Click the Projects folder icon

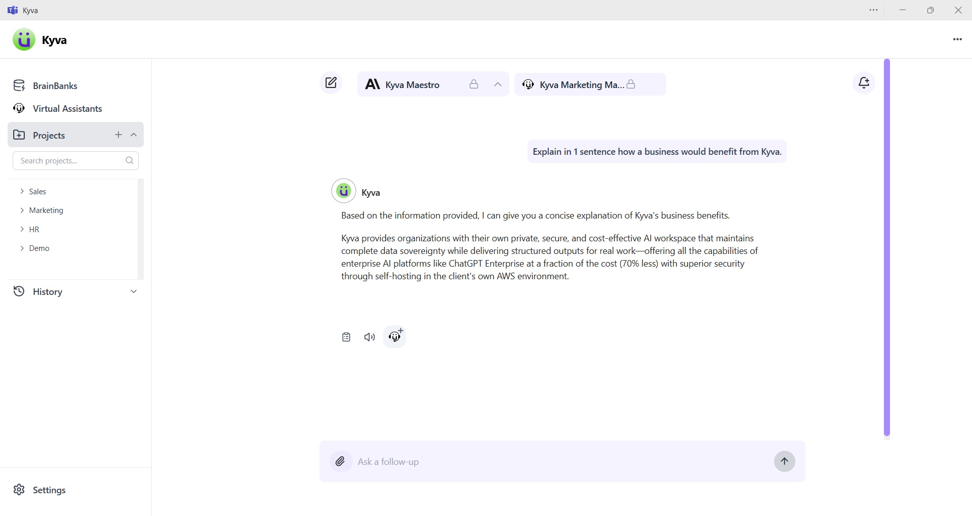(x=19, y=135)
